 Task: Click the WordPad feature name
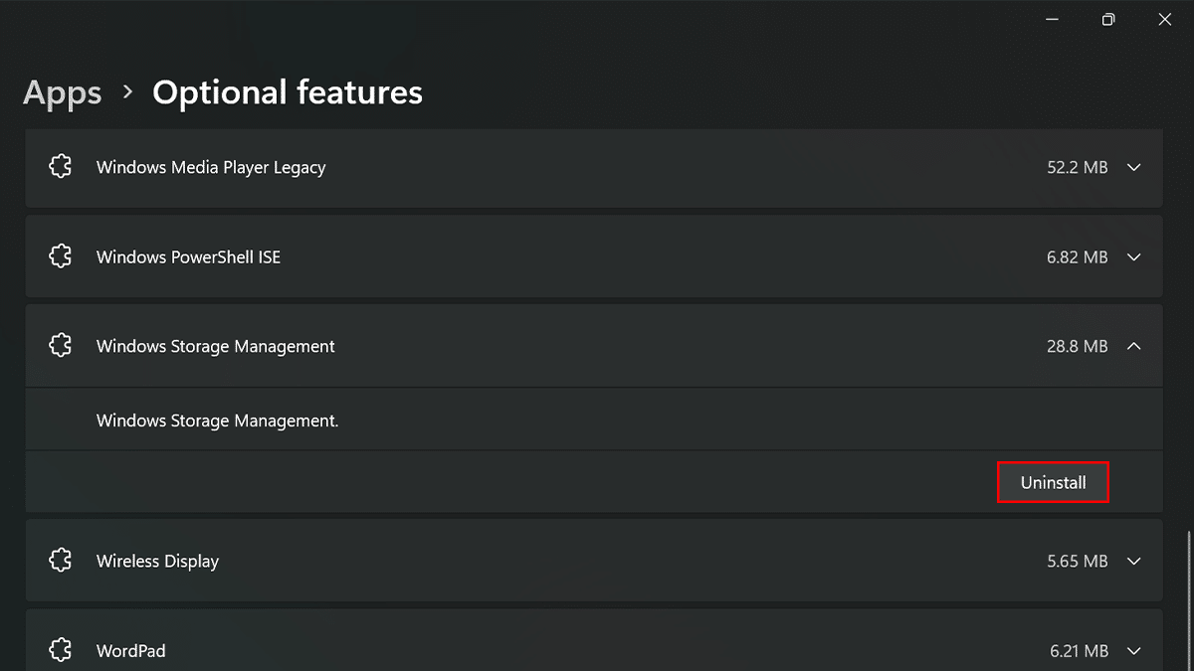click(x=130, y=650)
